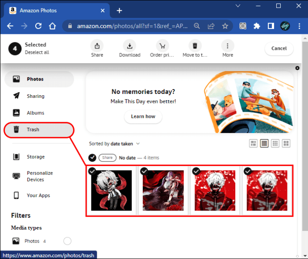Open the Chrome profile avatar
The height and width of the screenshot is (259, 308).
(285, 26)
